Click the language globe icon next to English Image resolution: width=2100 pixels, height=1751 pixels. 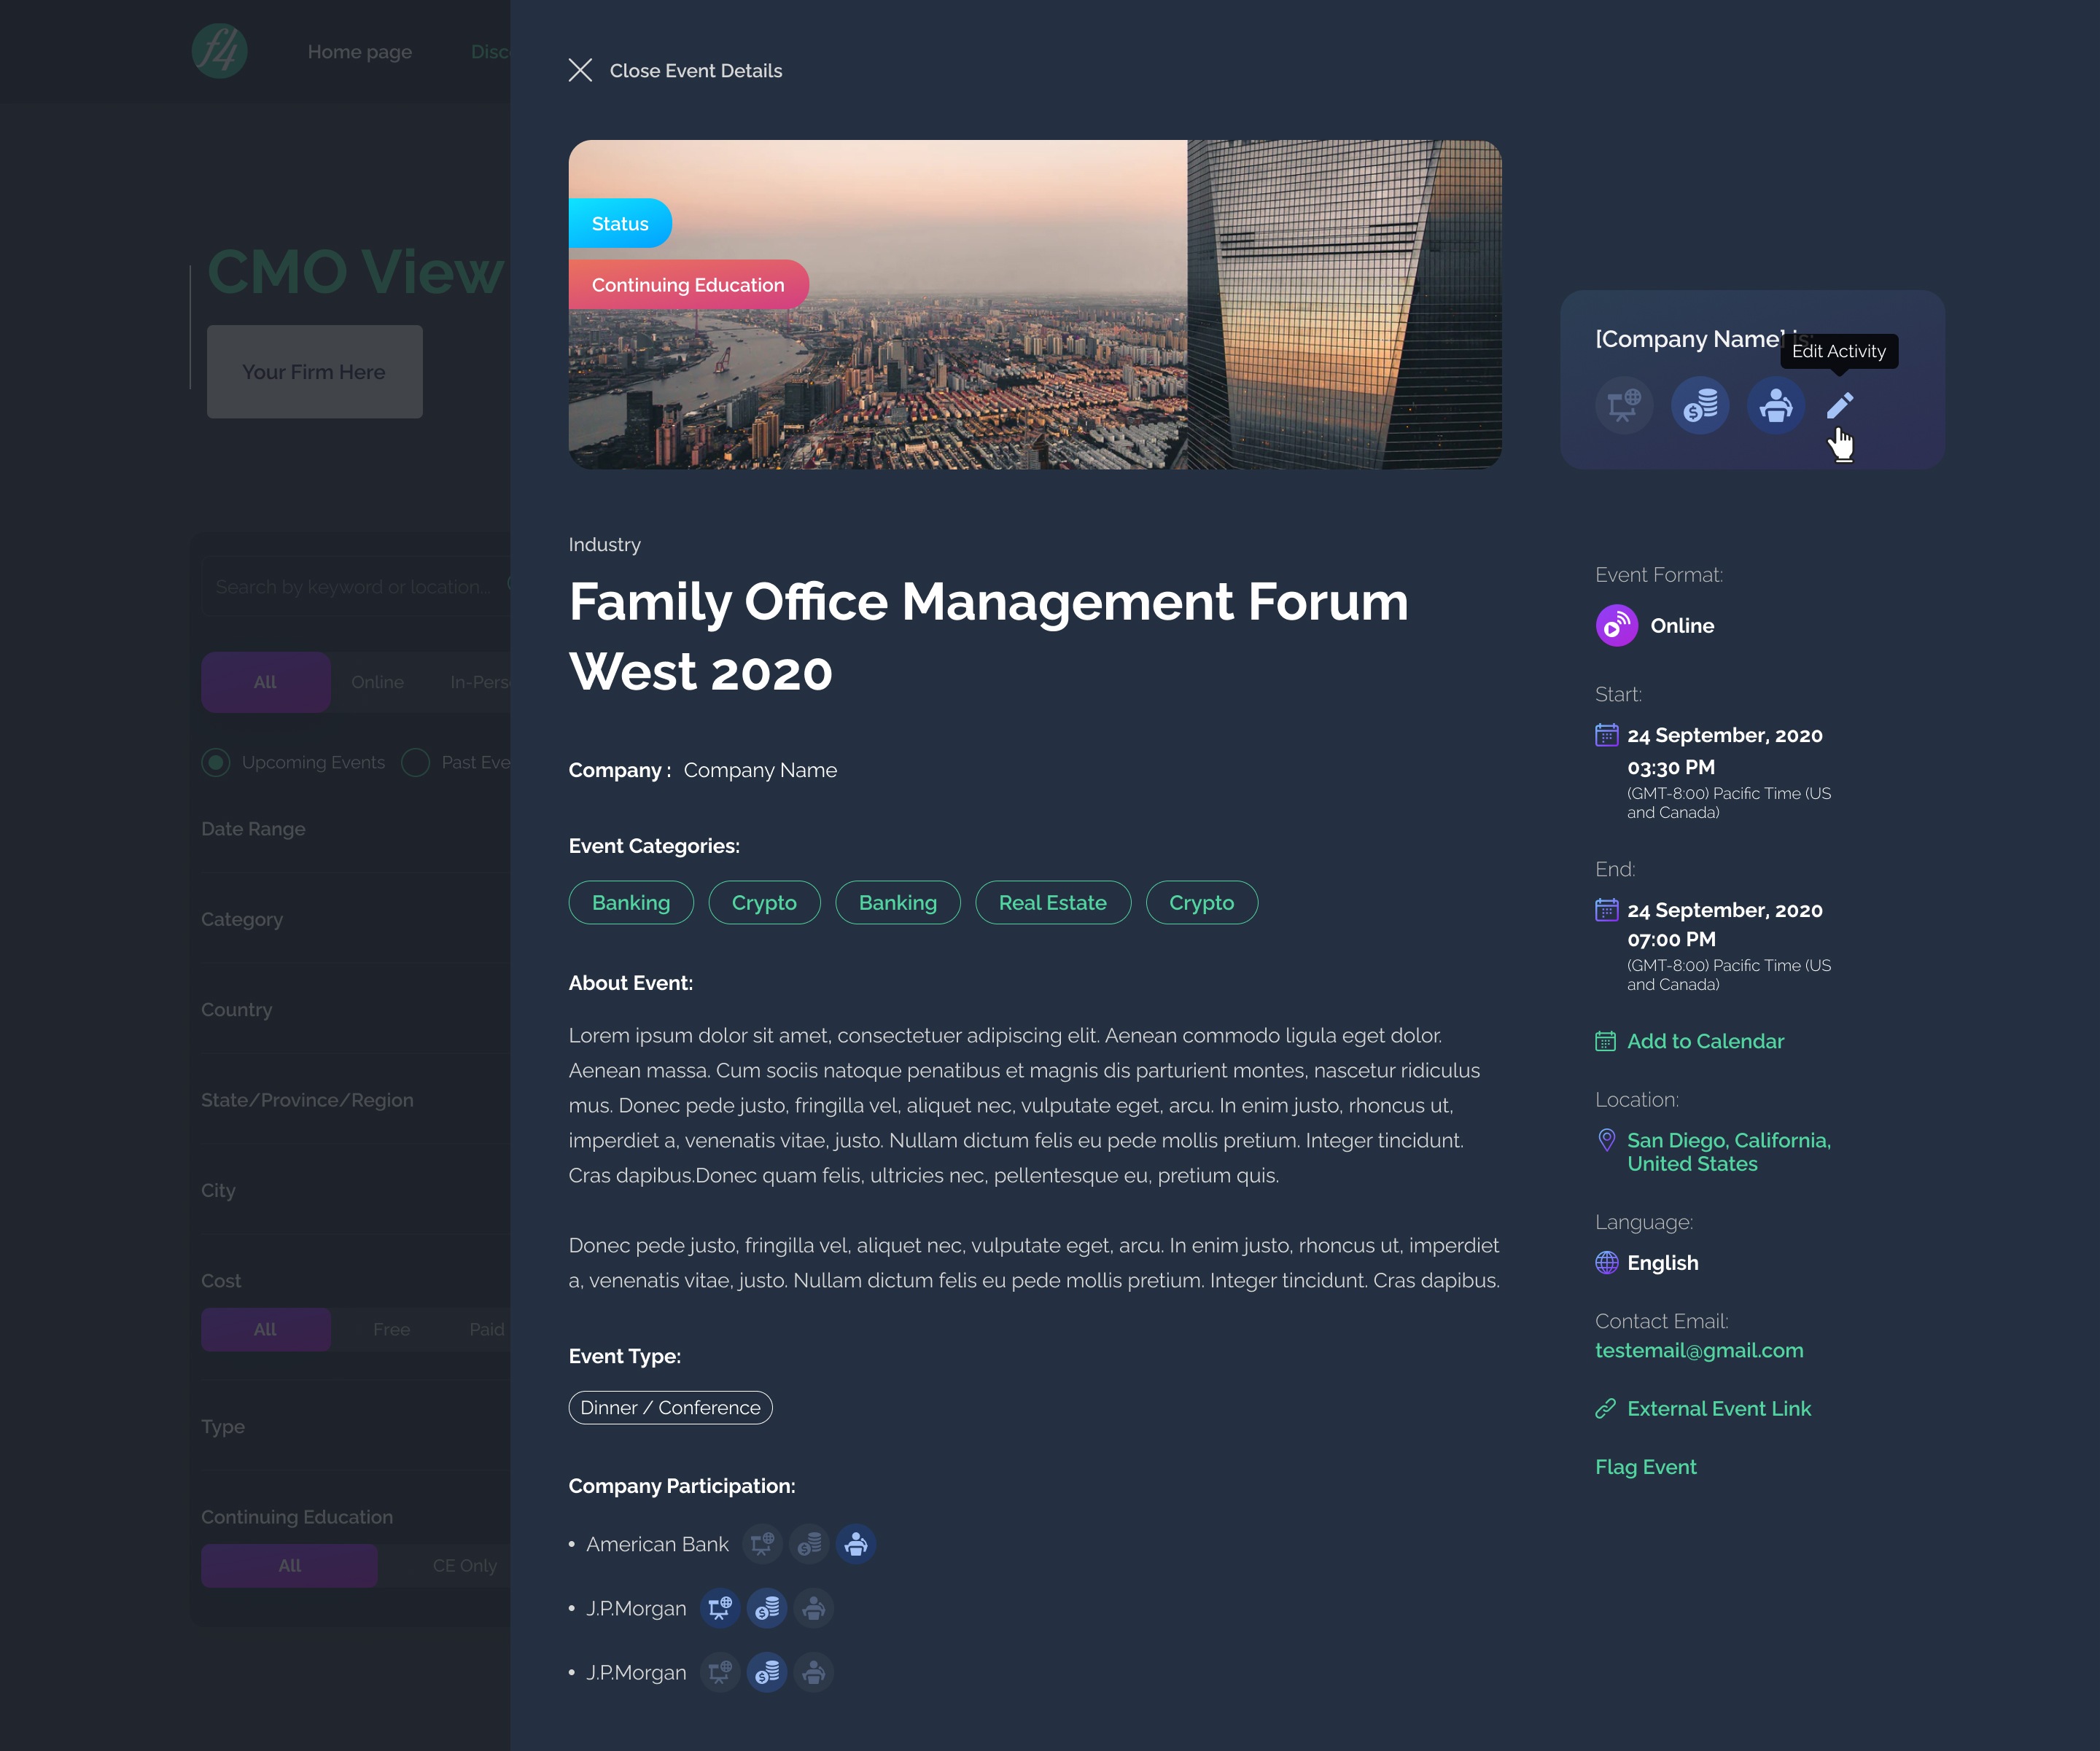(x=1606, y=1261)
